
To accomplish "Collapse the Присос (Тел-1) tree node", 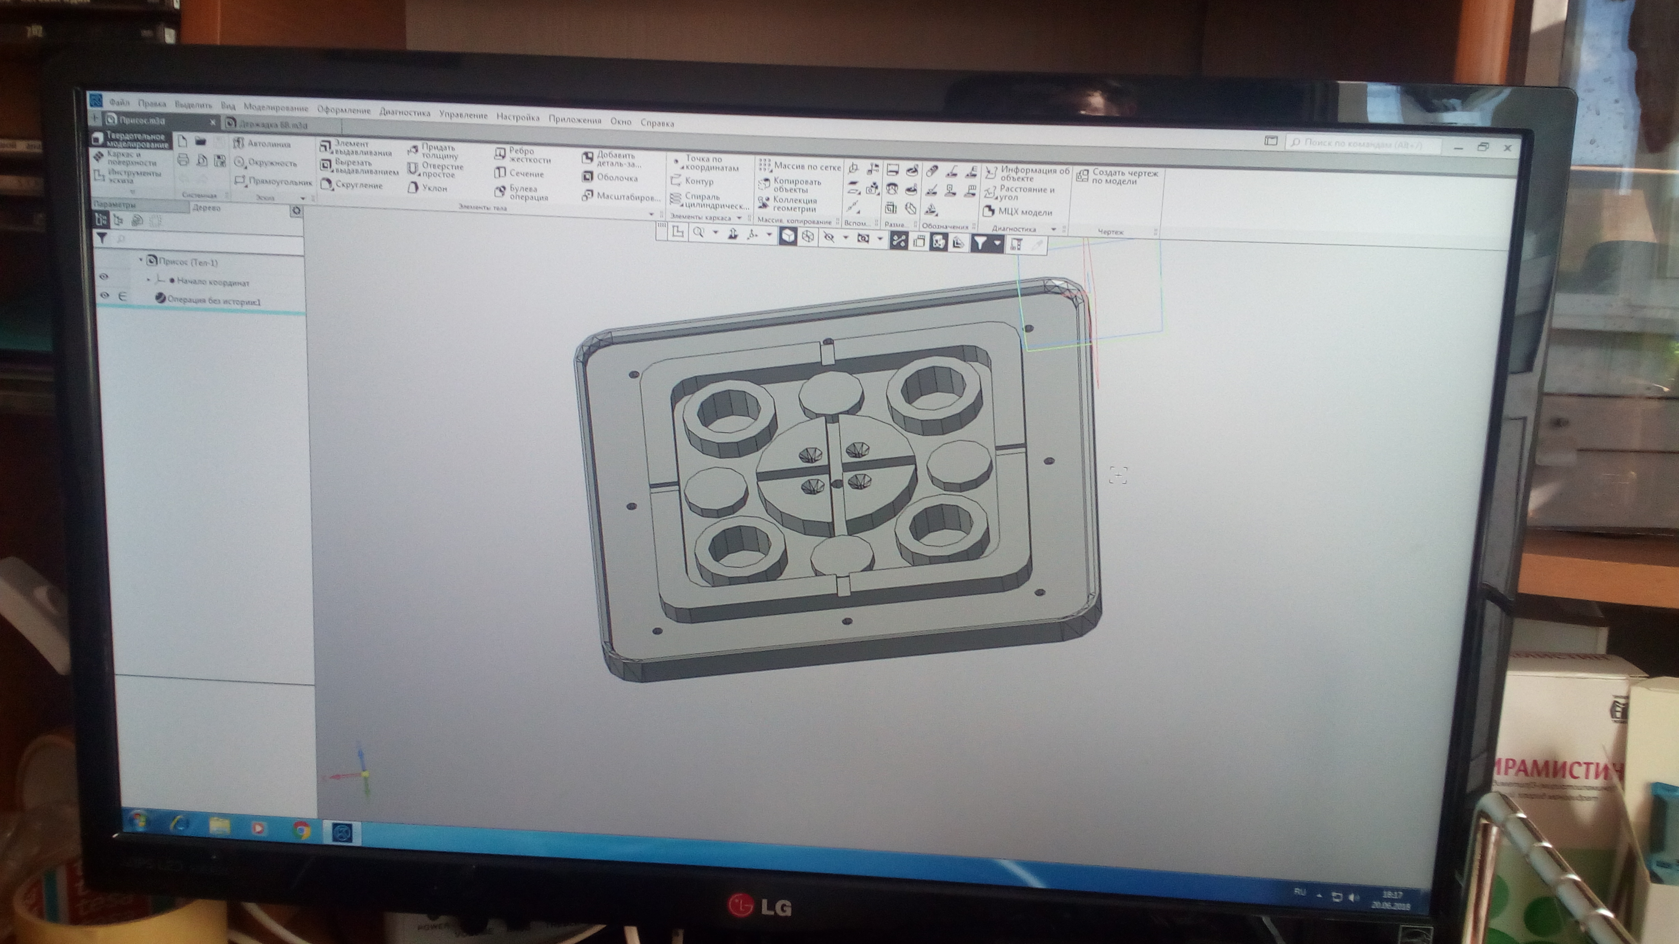I will (x=140, y=260).
